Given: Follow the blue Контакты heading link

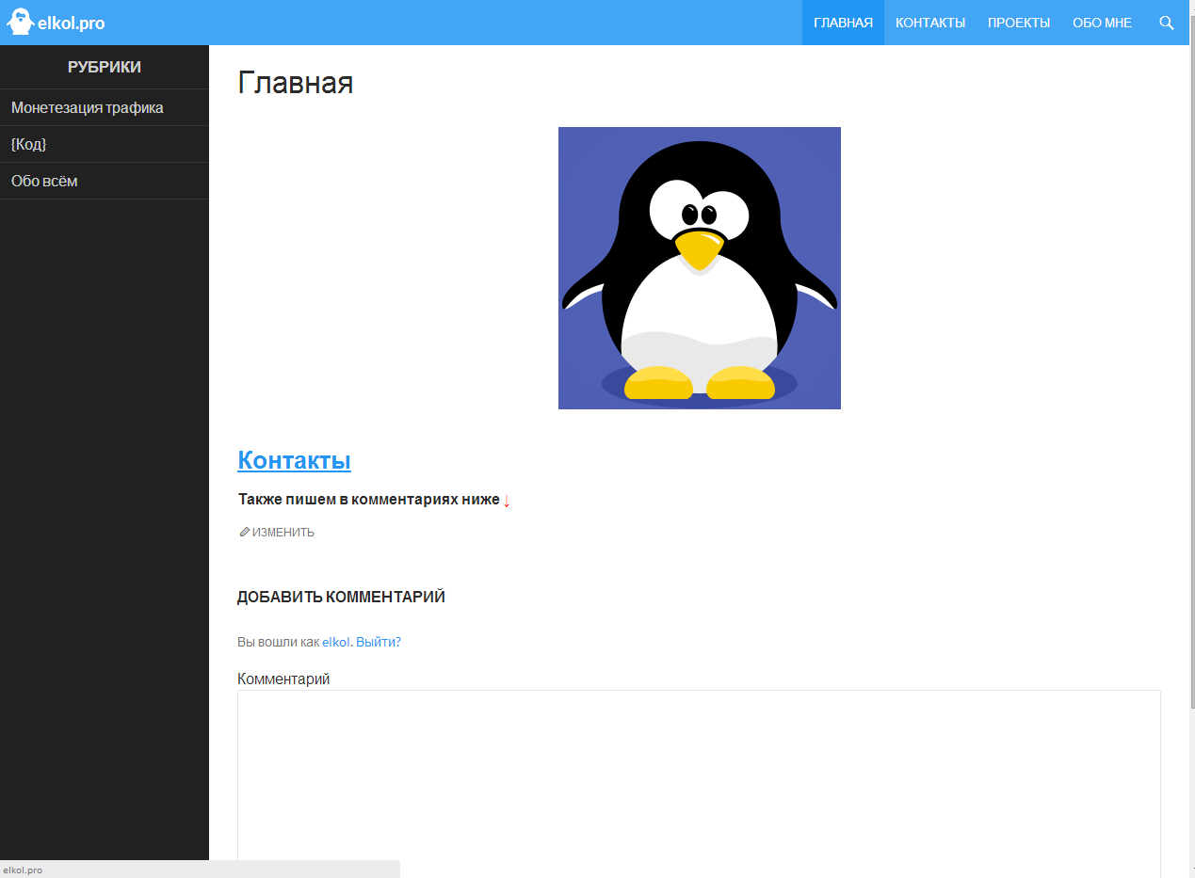Looking at the screenshot, I should click(x=294, y=460).
